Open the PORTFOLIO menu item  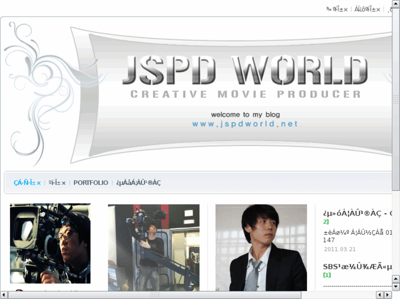[91, 183]
